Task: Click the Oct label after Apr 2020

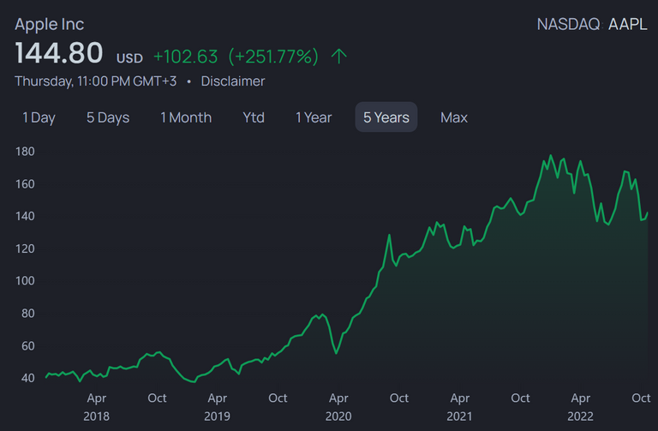Action: tap(398, 398)
